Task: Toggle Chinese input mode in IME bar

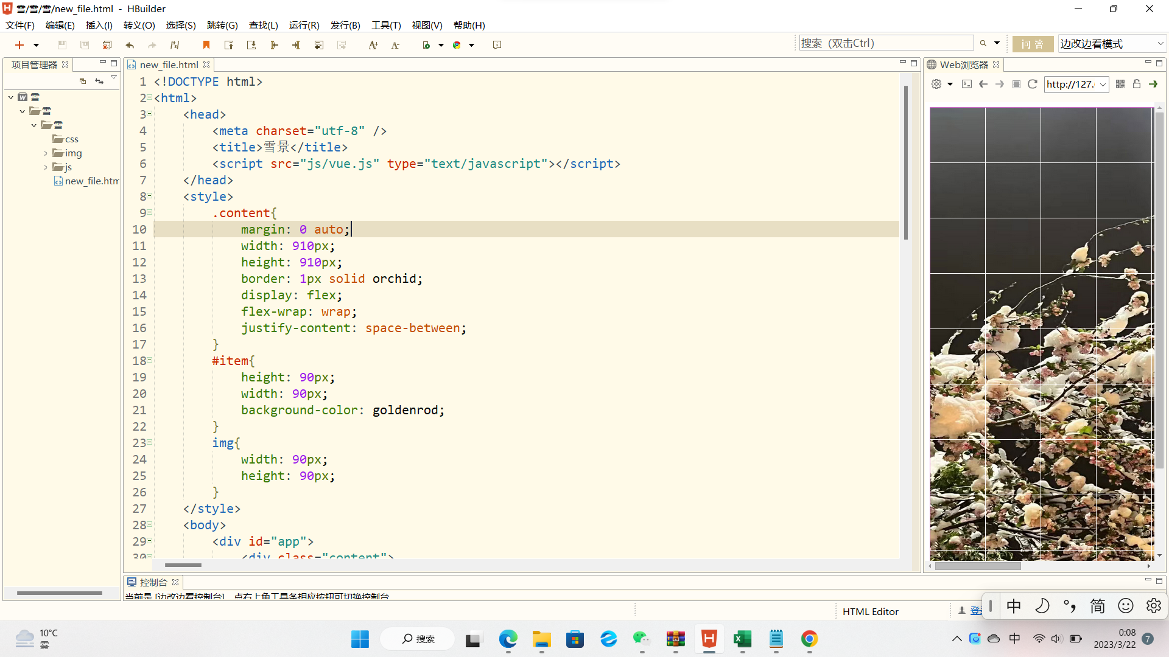Action: click(1014, 606)
